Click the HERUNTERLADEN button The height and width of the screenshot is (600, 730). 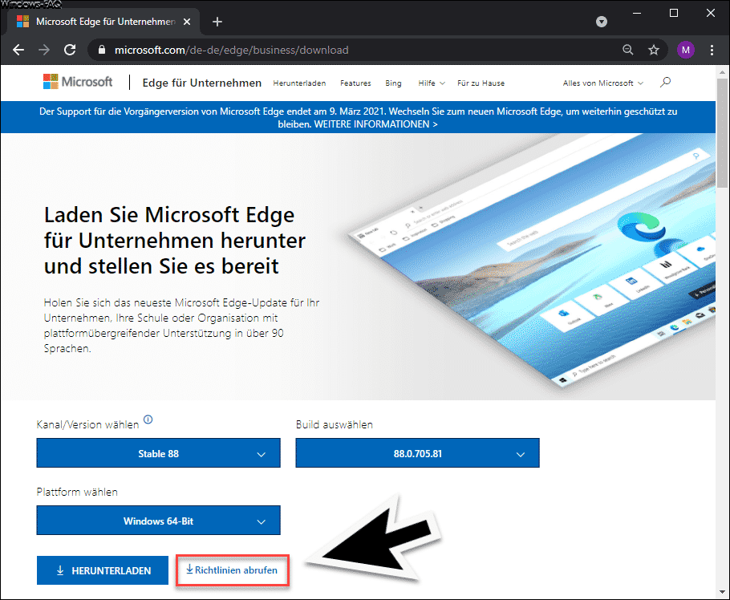tap(103, 570)
